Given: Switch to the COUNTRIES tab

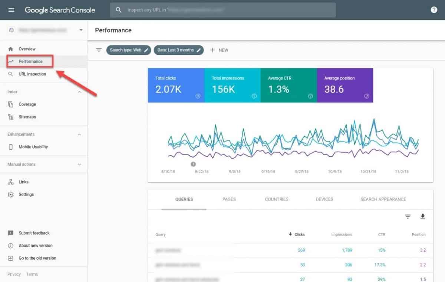Looking at the screenshot, I should pyautogui.click(x=277, y=199).
